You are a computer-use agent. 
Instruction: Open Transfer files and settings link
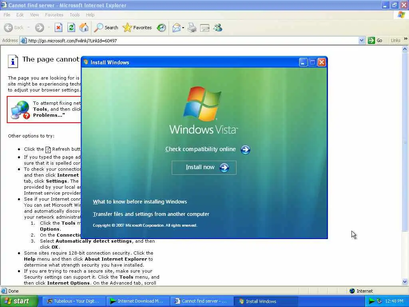coord(151,214)
